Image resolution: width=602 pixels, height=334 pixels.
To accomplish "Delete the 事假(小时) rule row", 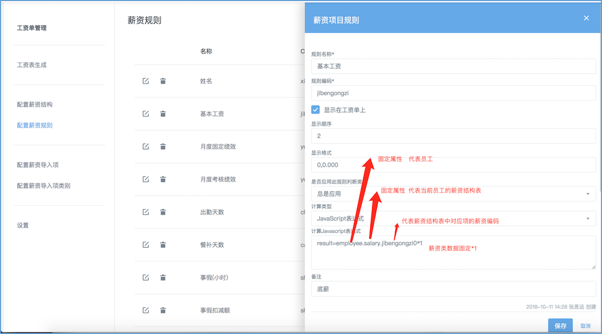I will coord(163,277).
